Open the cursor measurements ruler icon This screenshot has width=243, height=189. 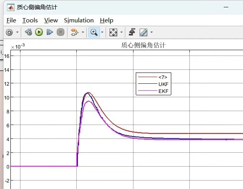coord(143,32)
